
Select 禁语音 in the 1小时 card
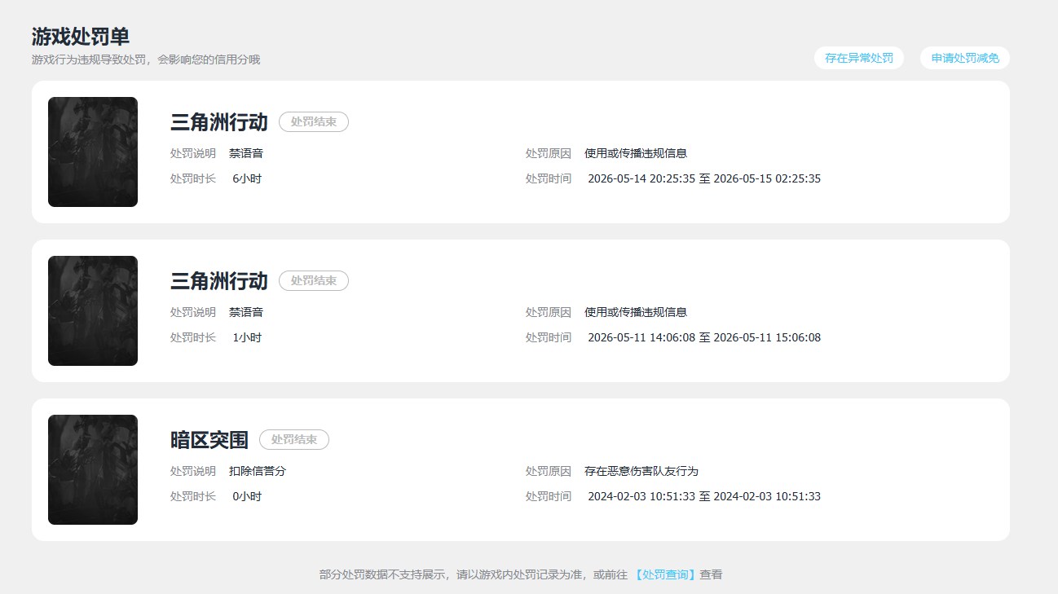[x=246, y=312]
